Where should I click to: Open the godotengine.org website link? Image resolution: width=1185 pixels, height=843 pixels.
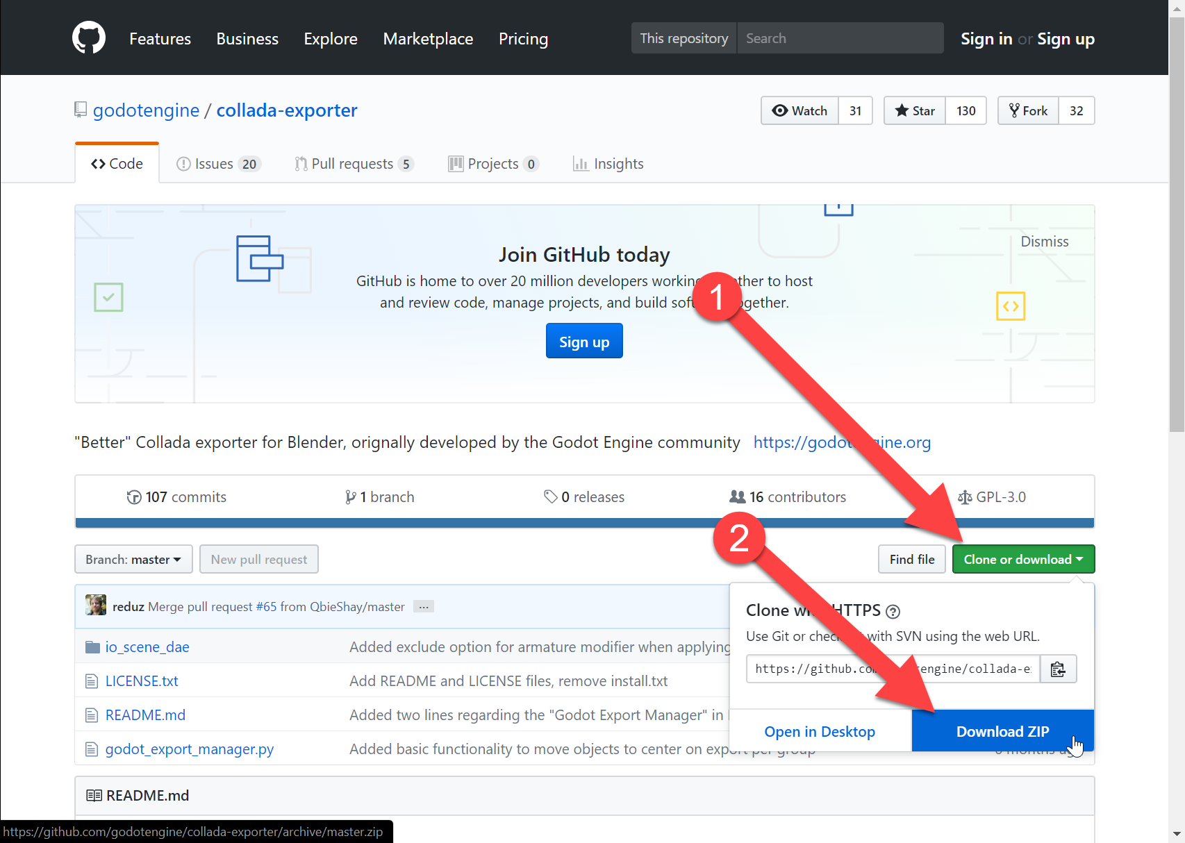842,442
